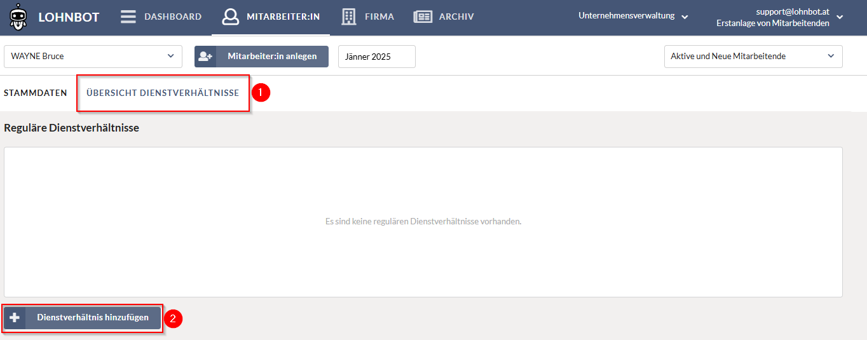Click the Mitarbeiter:in anlegen button
867x340 pixels.
[261, 56]
